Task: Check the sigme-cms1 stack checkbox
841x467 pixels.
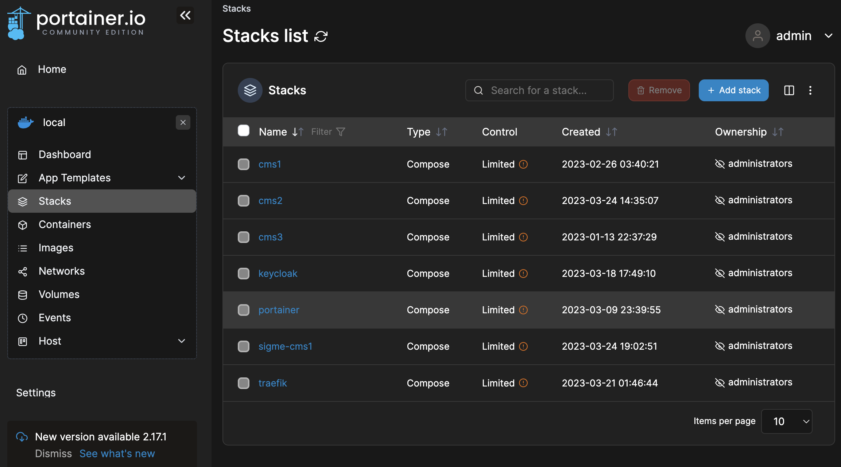Action: [244, 346]
